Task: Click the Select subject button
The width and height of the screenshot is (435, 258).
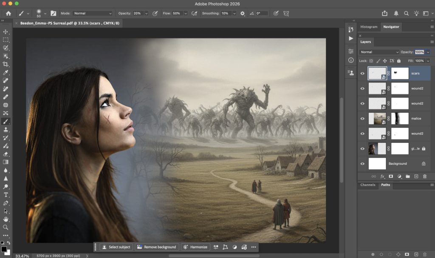Action: point(116,247)
